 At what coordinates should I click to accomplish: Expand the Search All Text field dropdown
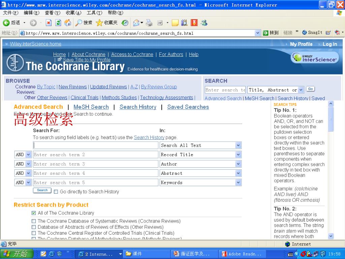tap(238, 145)
